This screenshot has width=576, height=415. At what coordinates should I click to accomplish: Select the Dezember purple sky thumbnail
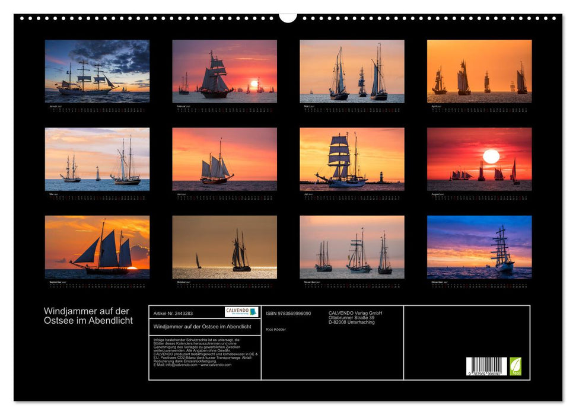[479, 247]
